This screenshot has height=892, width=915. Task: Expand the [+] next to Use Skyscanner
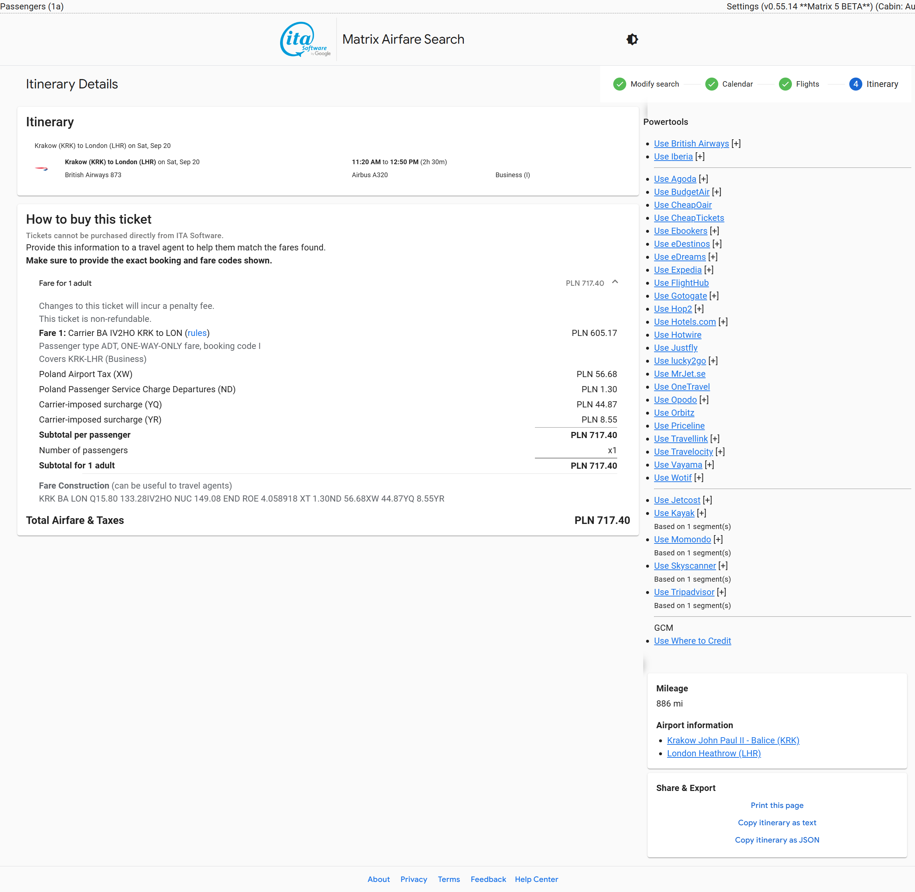tap(723, 566)
